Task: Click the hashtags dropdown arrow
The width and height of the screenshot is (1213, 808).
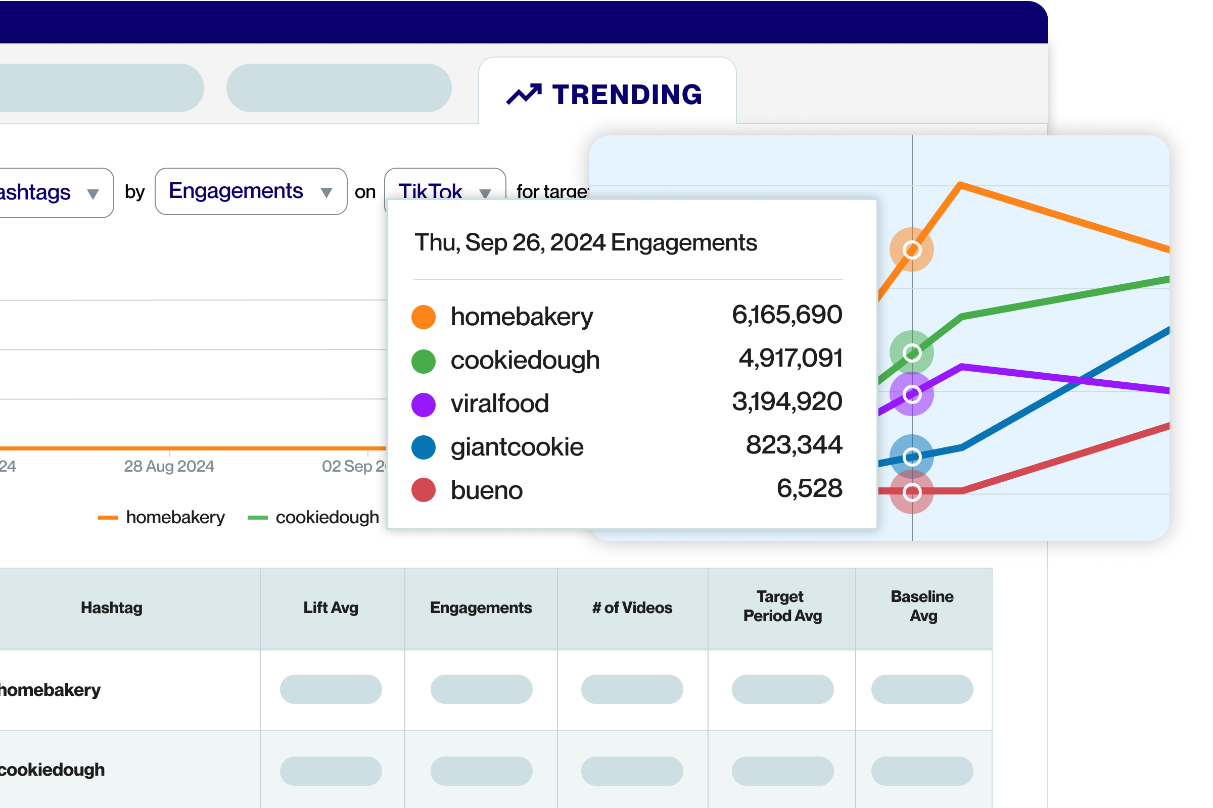Action: [x=93, y=194]
